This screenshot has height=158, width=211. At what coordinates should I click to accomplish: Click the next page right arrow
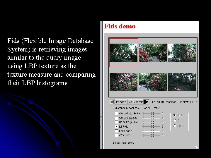146,102
